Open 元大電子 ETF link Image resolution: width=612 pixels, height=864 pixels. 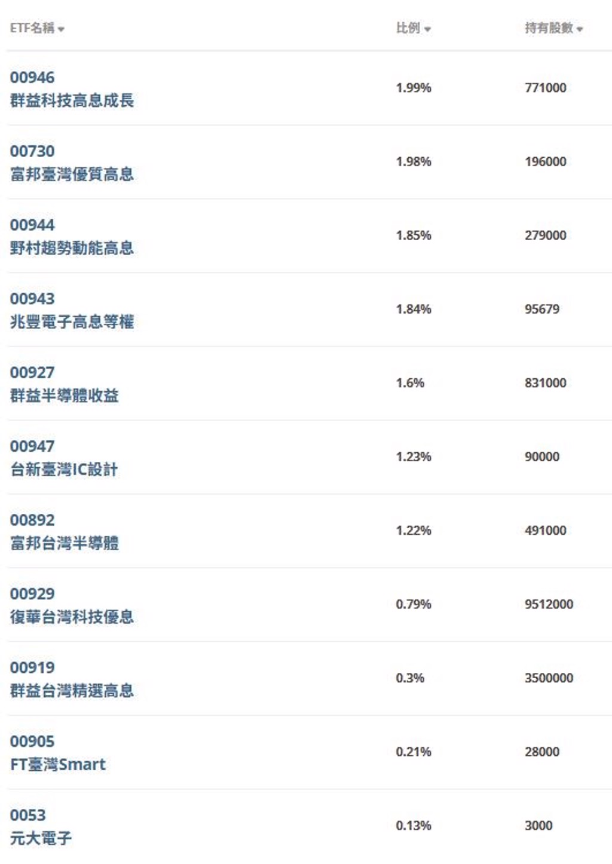coord(41,838)
